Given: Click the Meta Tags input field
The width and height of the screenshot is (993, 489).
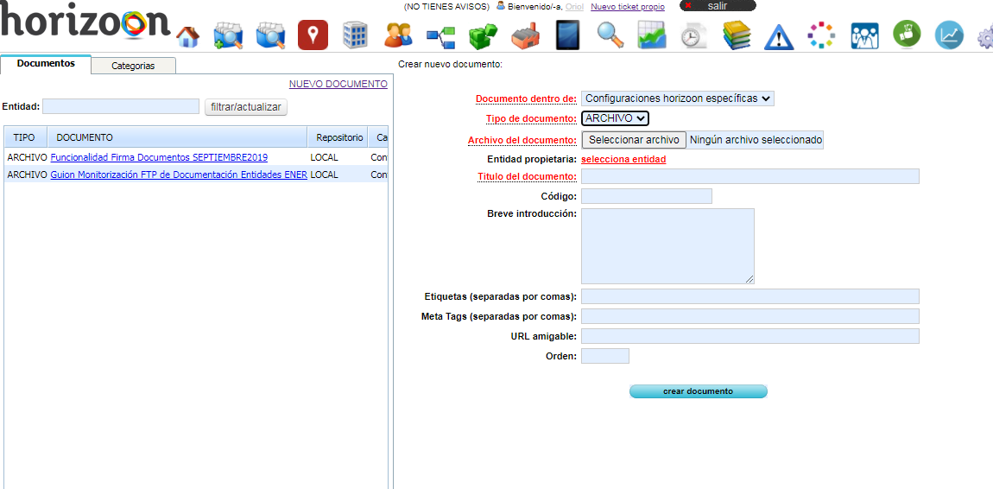Looking at the screenshot, I should pos(749,316).
